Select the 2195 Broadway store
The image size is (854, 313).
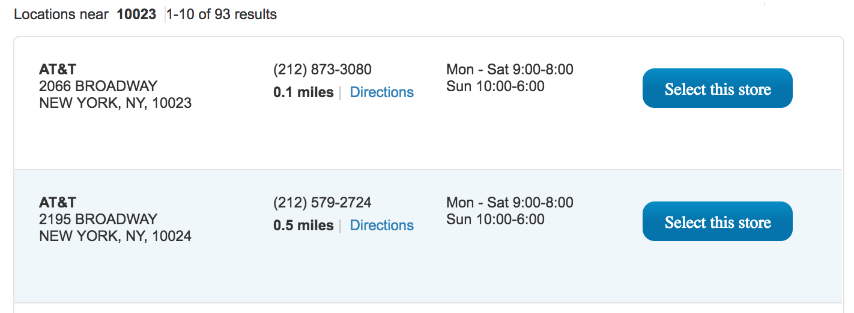tap(717, 222)
